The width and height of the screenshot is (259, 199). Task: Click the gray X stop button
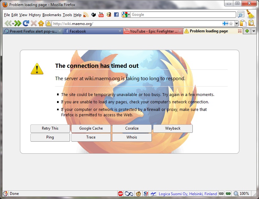[x=34, y=23]
